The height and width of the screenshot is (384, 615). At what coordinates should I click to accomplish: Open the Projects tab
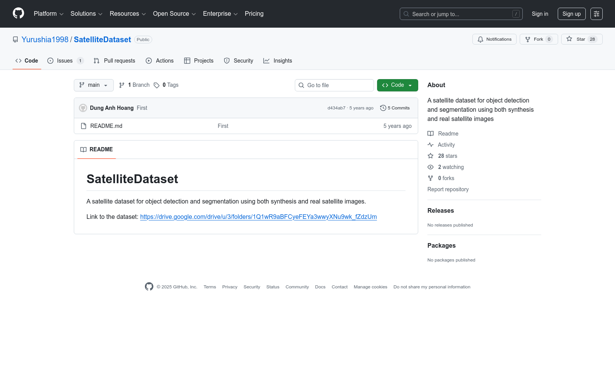tap(199, 61)
